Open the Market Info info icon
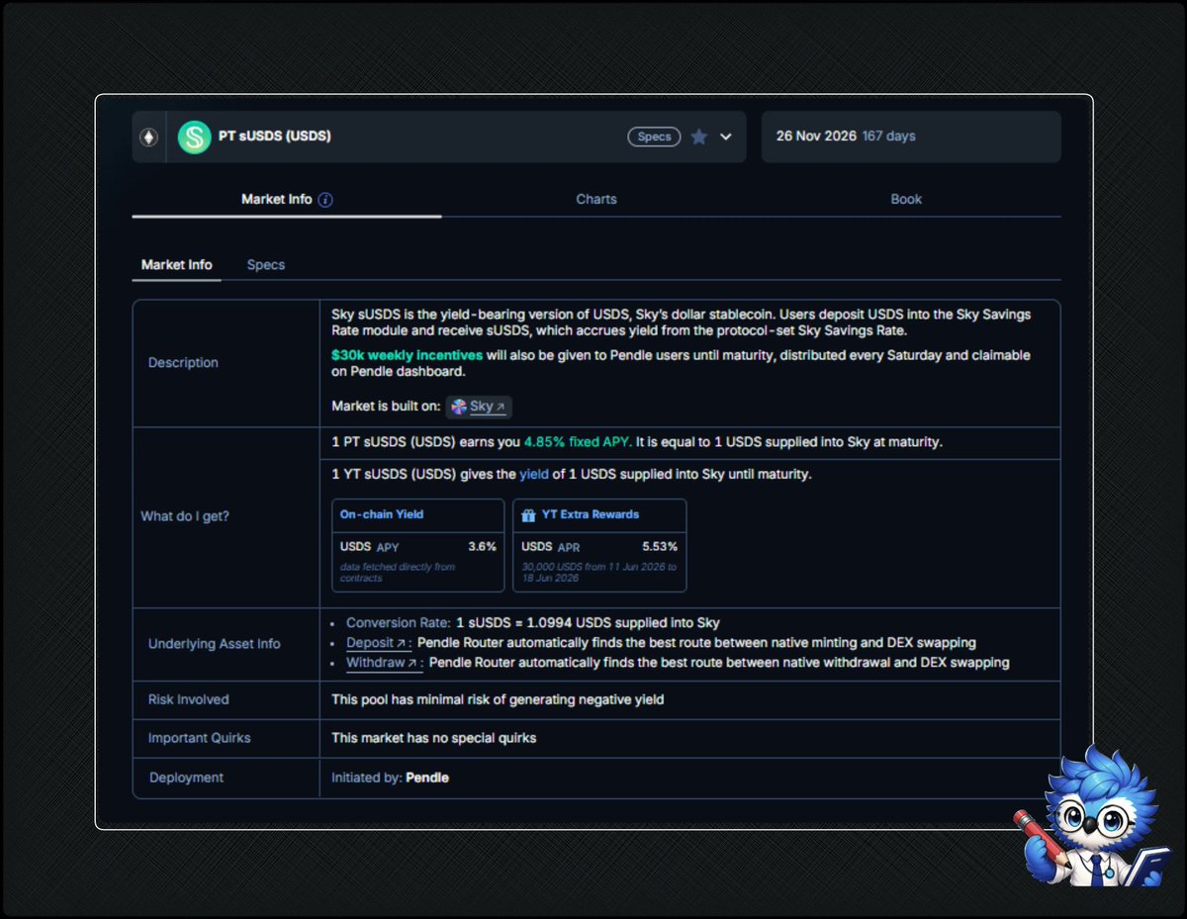 click(325, 199)
